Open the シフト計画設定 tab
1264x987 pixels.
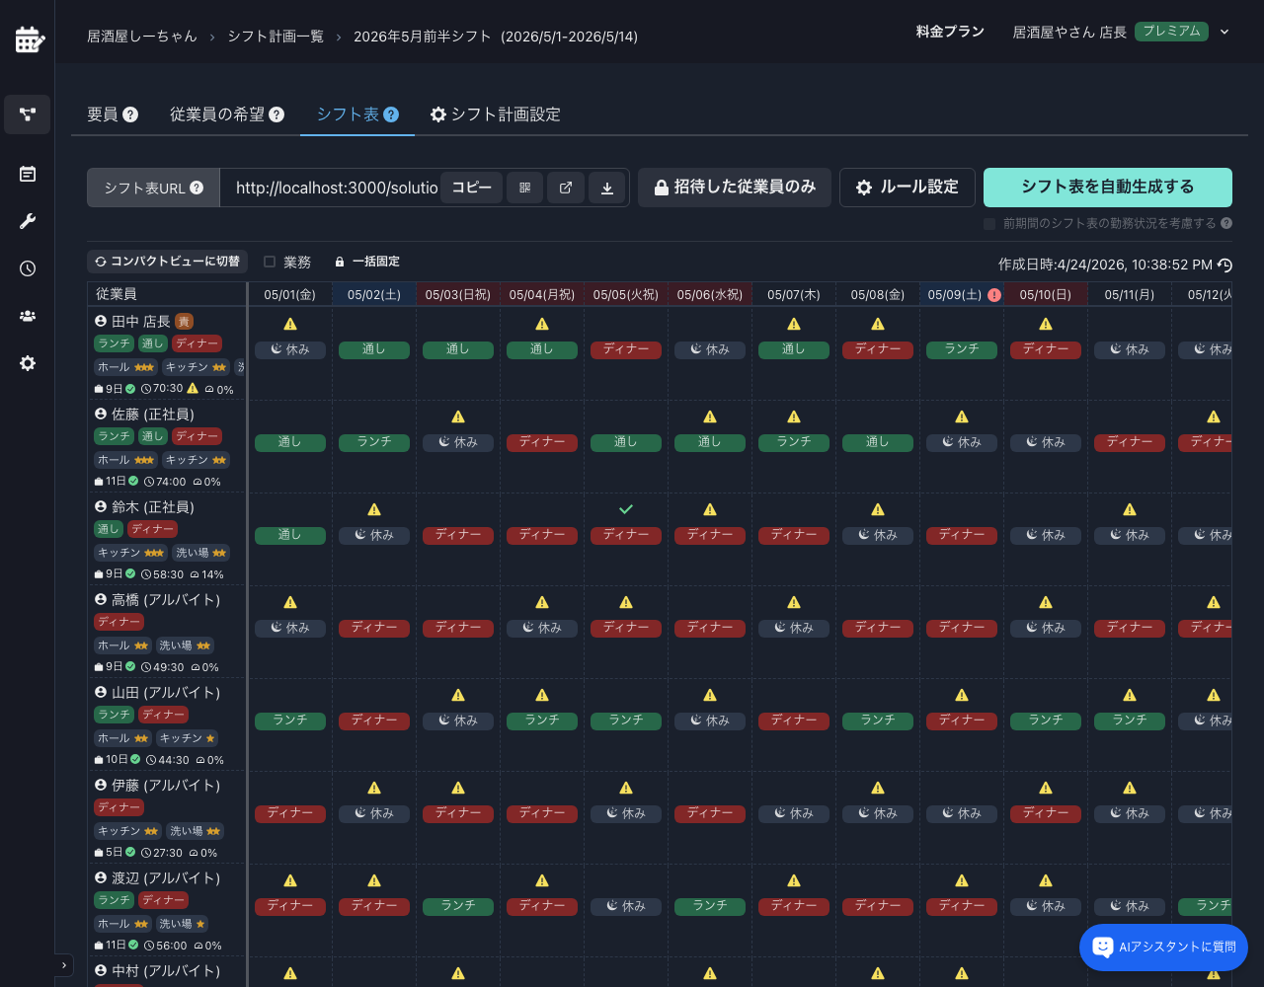click(x=495, y=114)
